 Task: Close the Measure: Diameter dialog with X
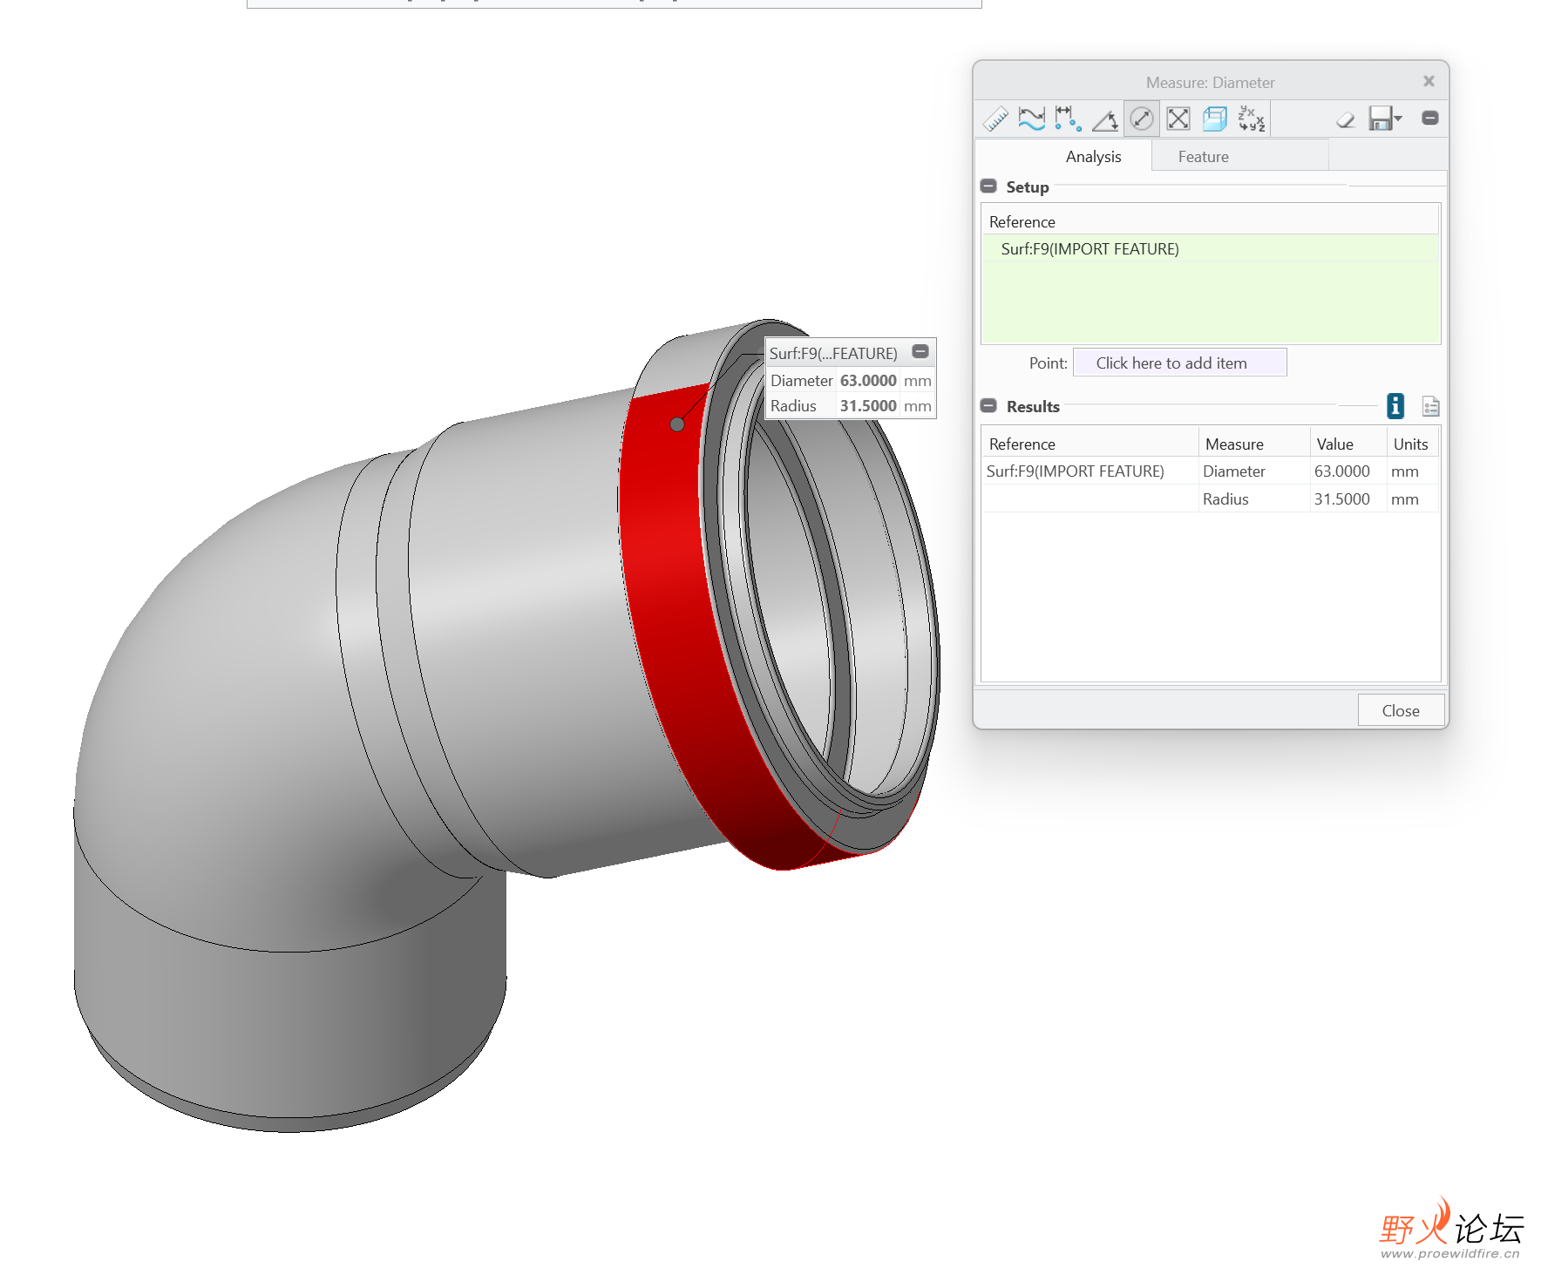[x=1429, y=81]
